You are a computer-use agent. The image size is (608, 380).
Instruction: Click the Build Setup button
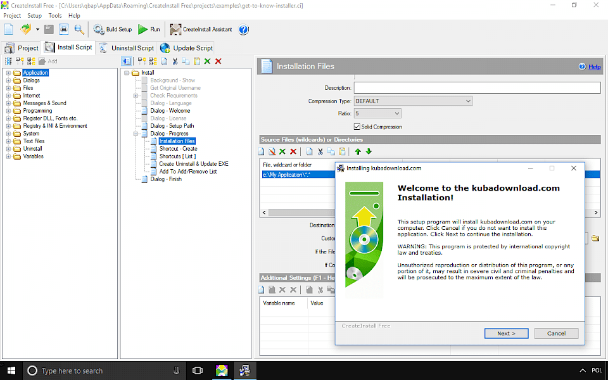pyautogui.click(x=113, y=30)
